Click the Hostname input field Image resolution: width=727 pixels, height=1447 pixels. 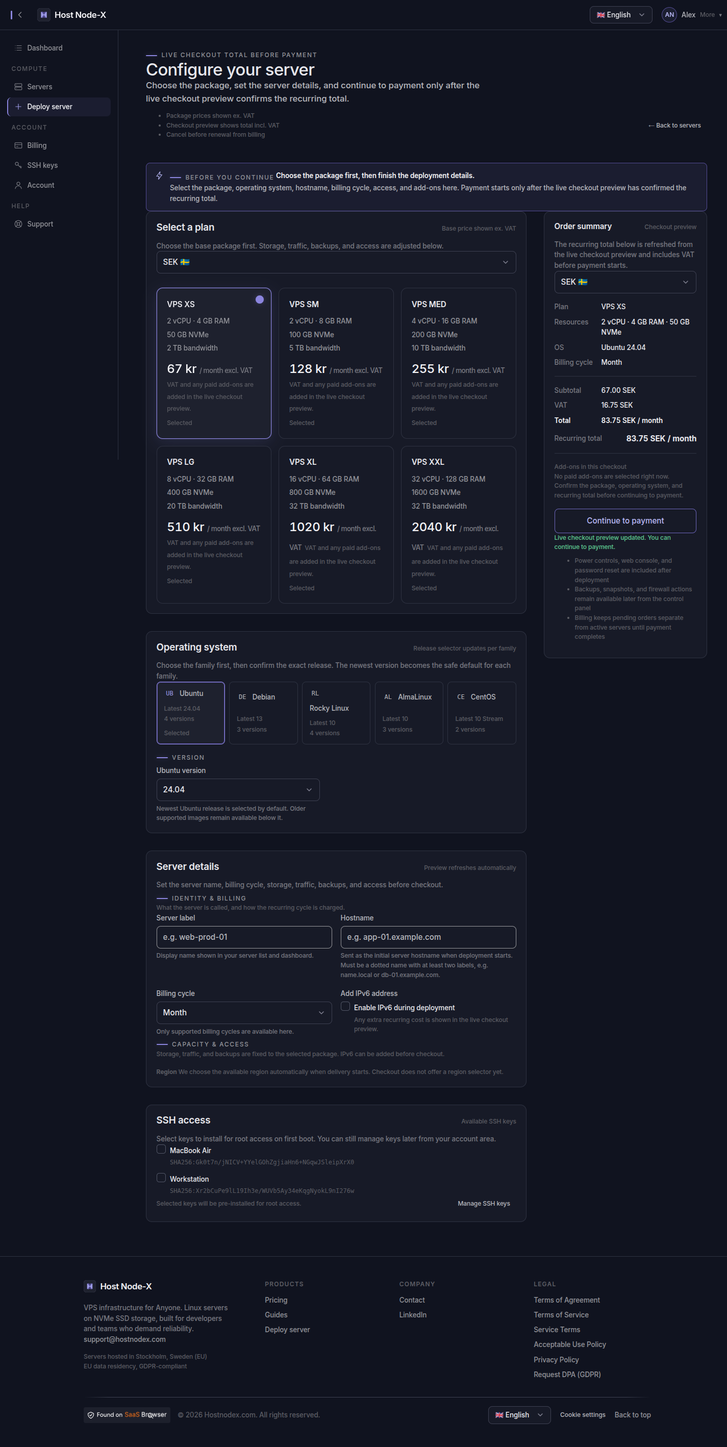coord(428,937)
